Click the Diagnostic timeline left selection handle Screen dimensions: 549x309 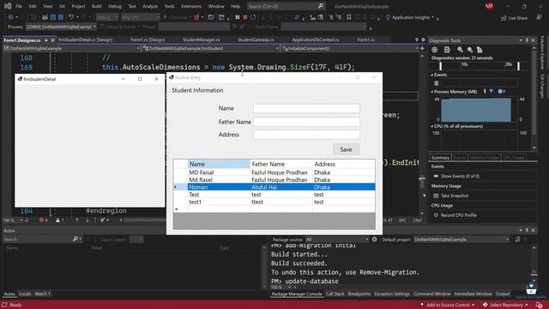coord(440,66)
